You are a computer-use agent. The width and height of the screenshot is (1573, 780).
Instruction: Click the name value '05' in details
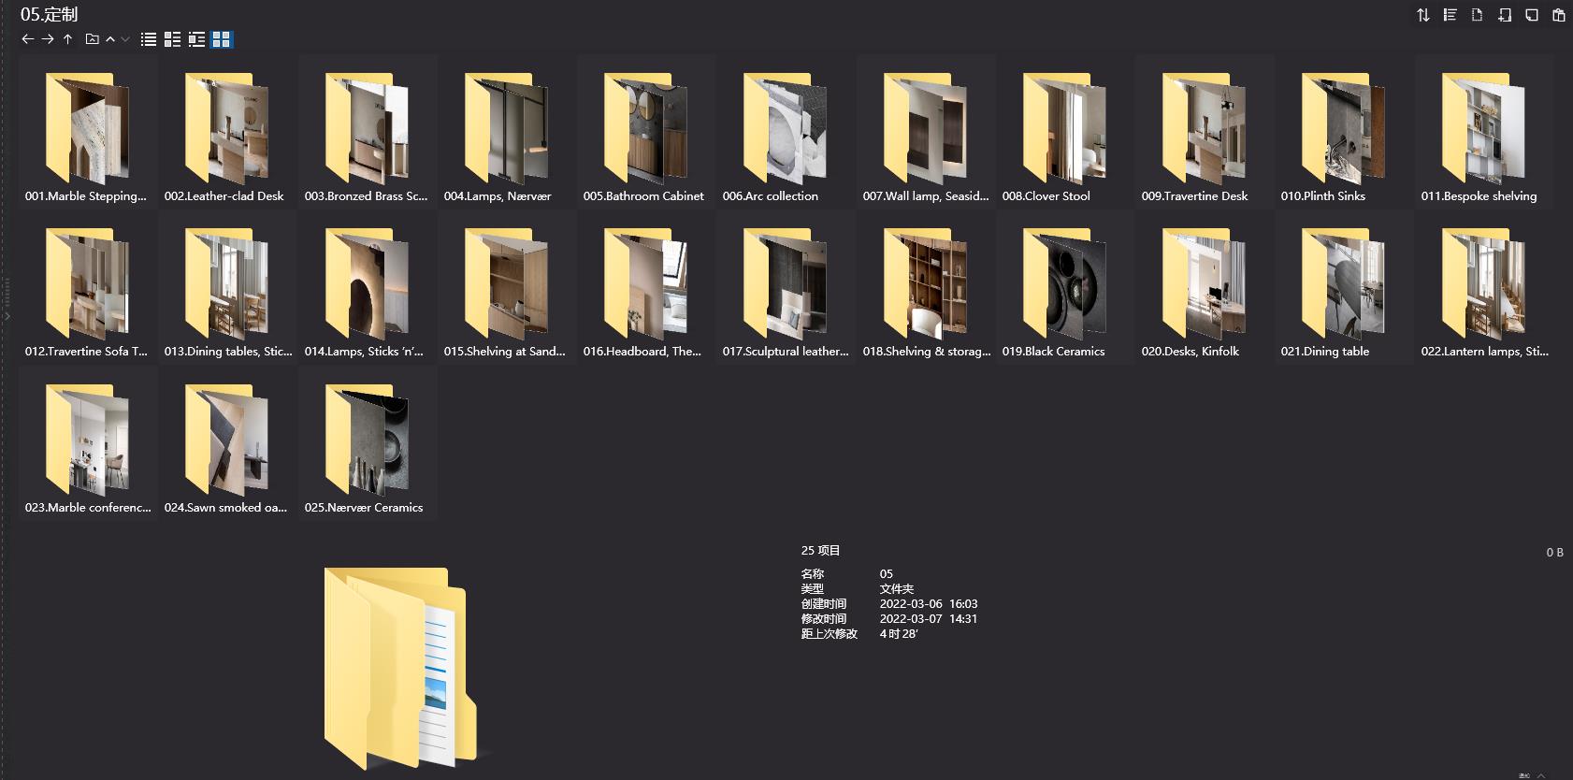coord(887,574)
